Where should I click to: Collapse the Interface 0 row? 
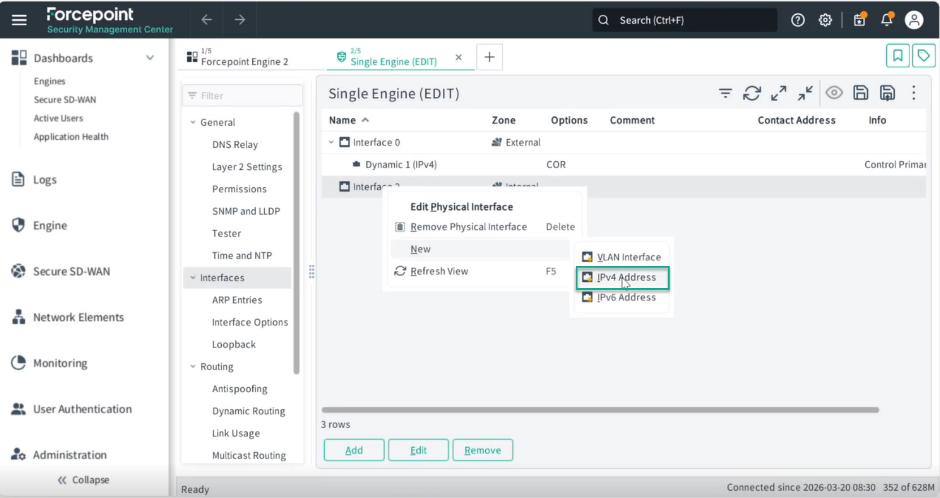click(331, 142)
